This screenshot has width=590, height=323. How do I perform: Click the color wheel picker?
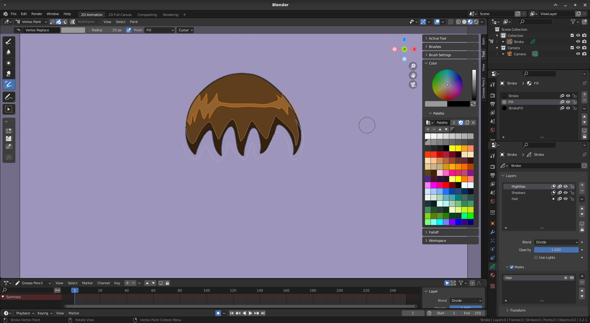tap(447, 85)
